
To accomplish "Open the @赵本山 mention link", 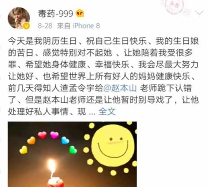I will coord(120,88).
